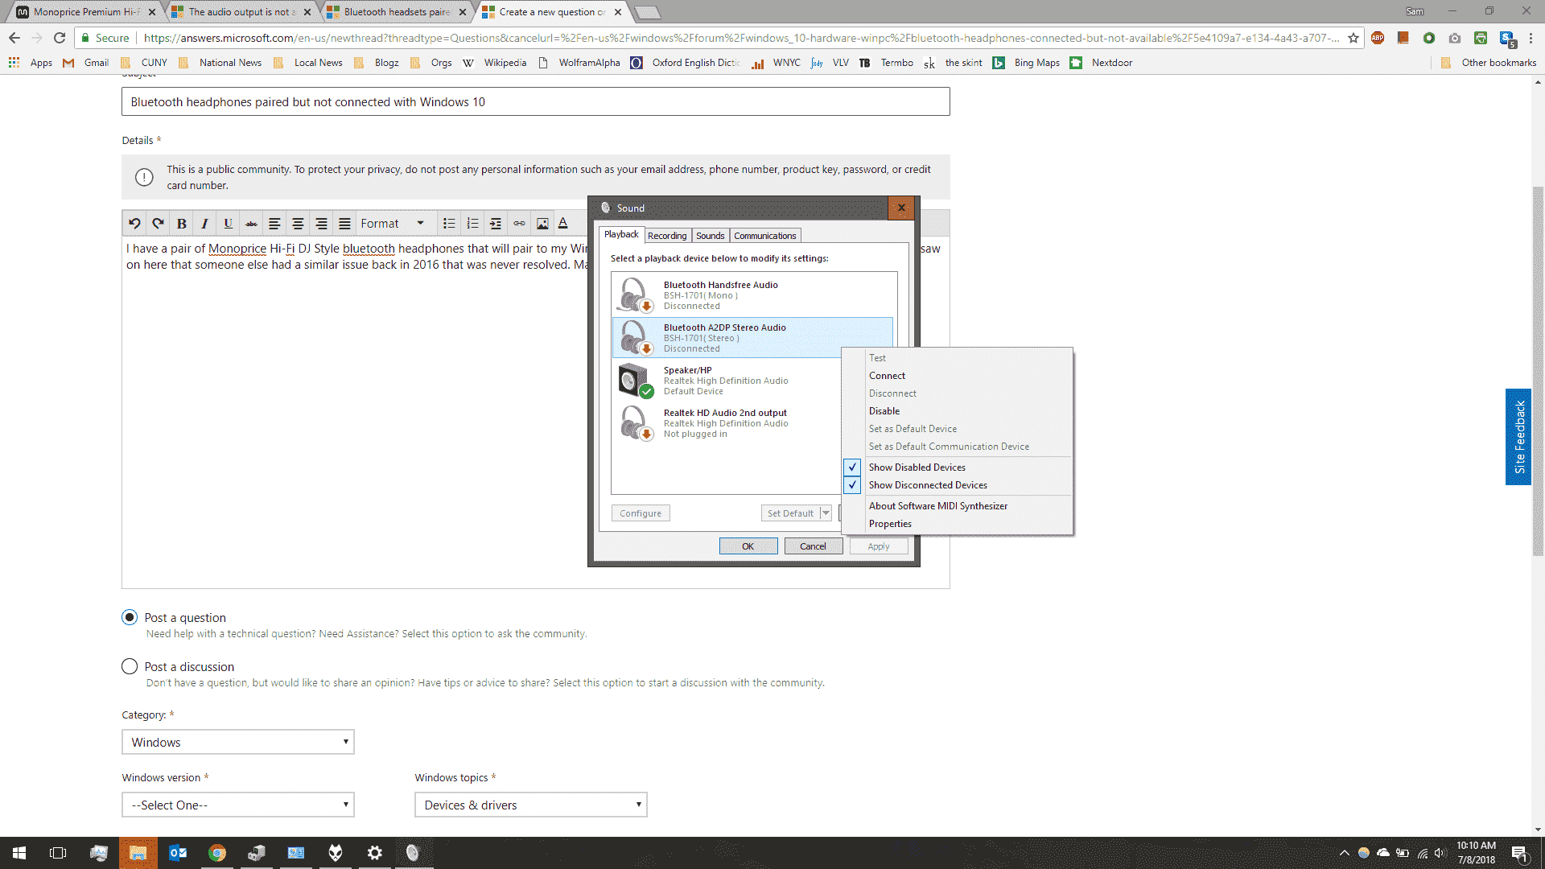Show hidden system tray icons

click(1344, 853)
